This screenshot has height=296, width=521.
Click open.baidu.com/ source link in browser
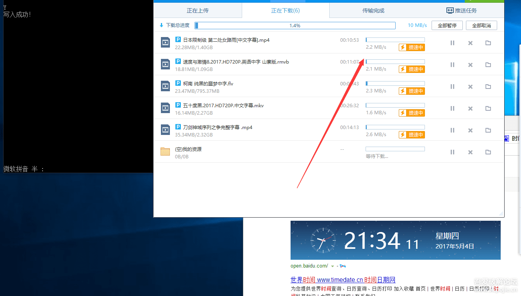309,266
